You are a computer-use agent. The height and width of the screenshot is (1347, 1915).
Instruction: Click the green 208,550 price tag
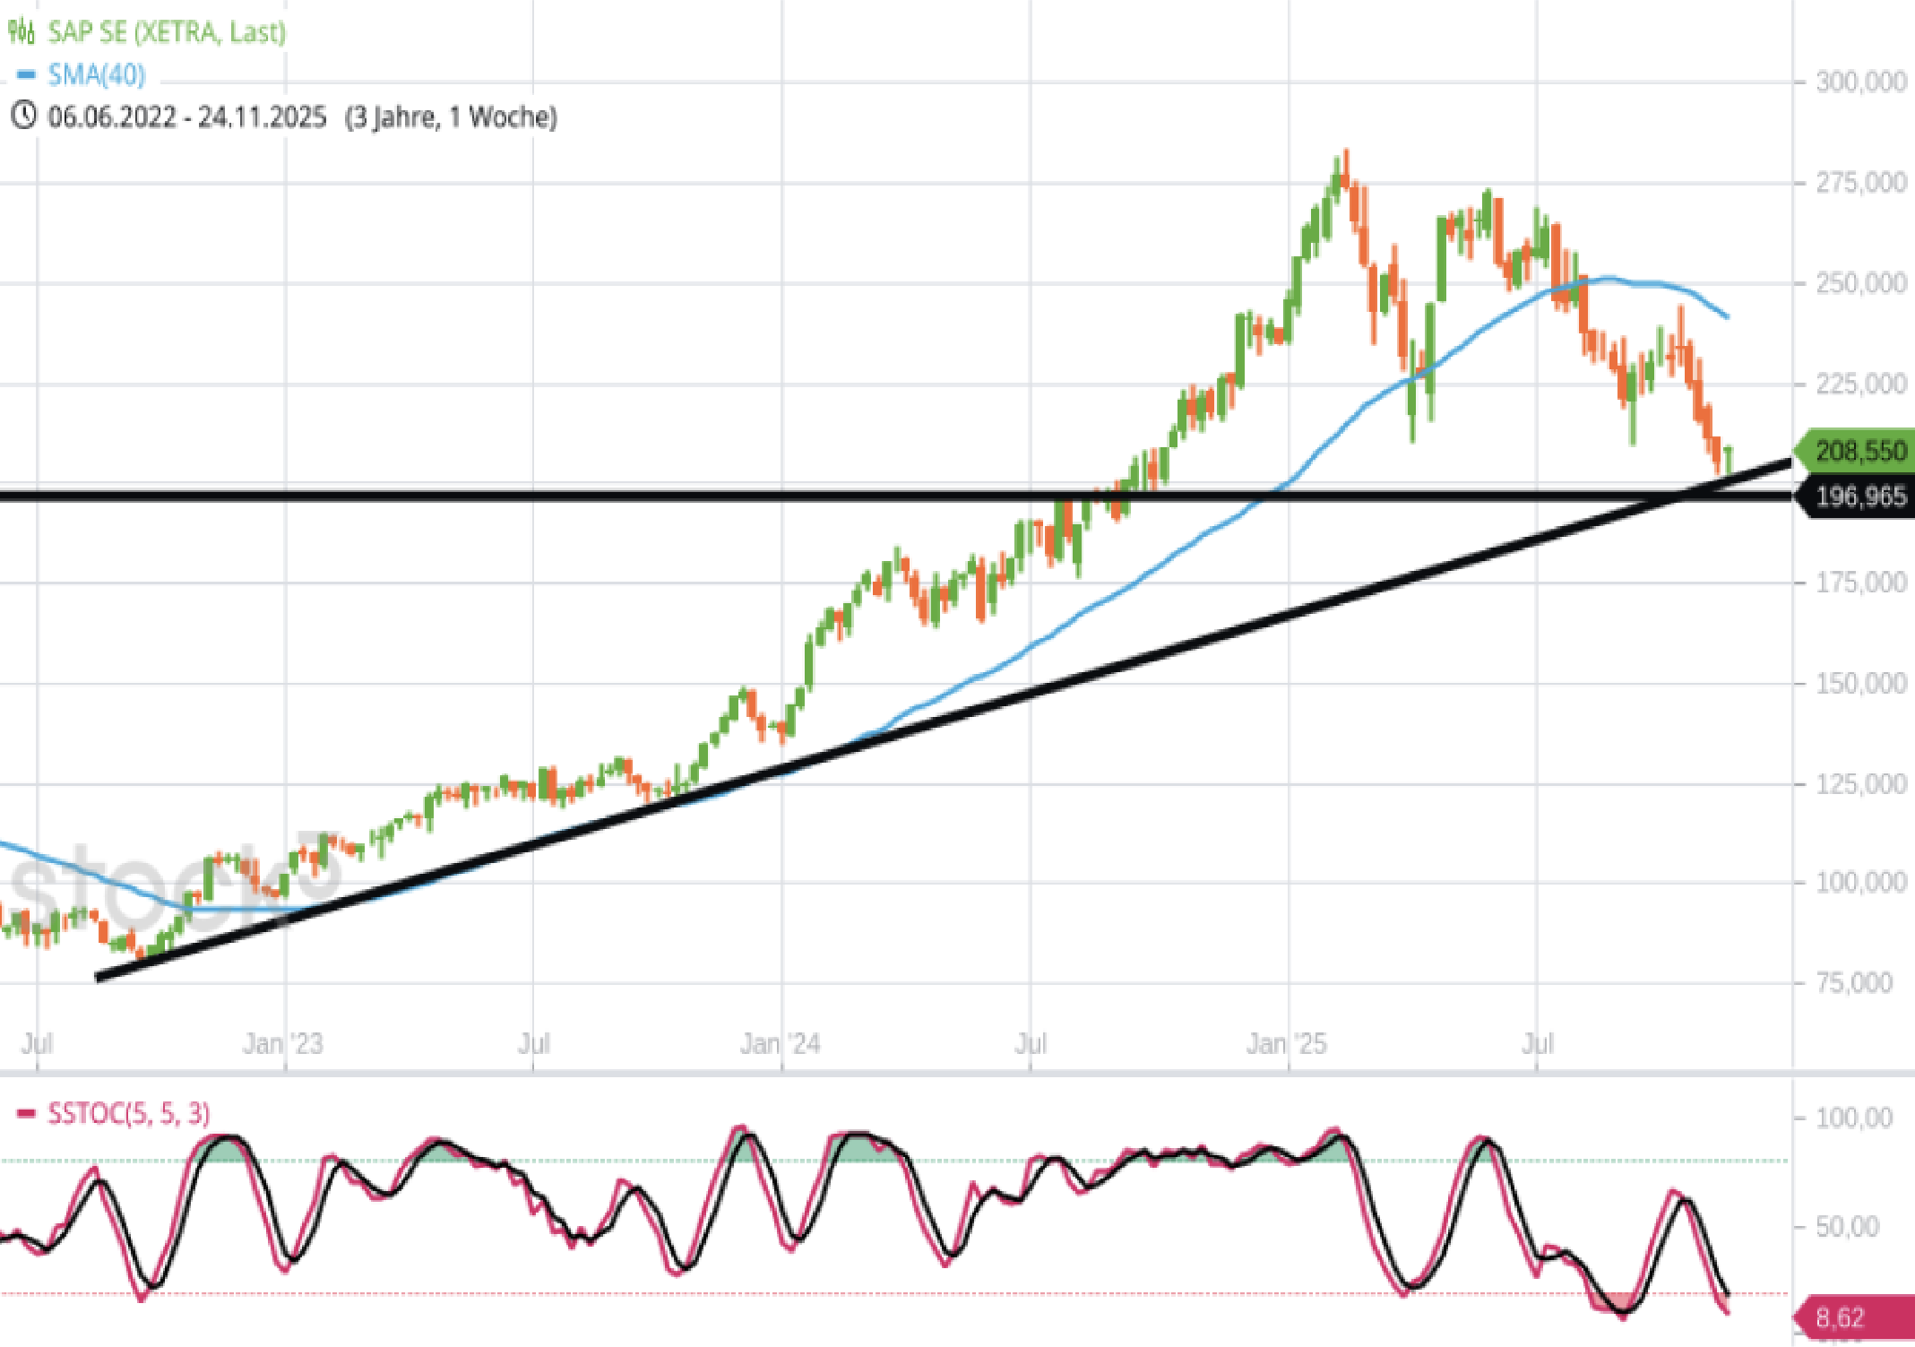click(x=1855, y=451)
